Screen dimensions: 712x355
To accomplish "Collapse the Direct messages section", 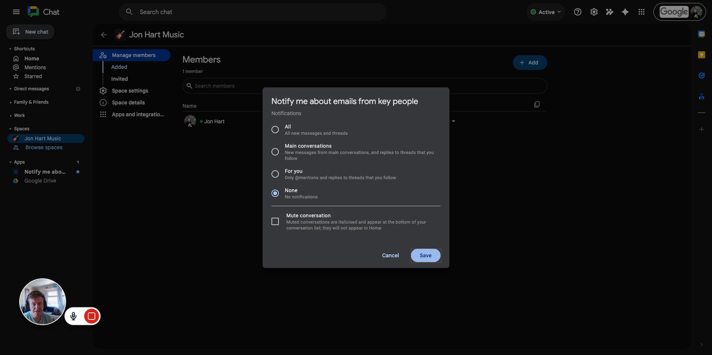I will pyautogui.click(x=10, y=89).
